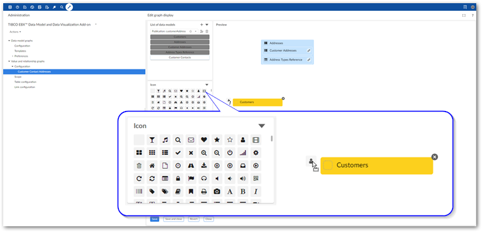Choose the music note icon in enlarged palette
Screen dimensions: 482x232
[165, 140]
